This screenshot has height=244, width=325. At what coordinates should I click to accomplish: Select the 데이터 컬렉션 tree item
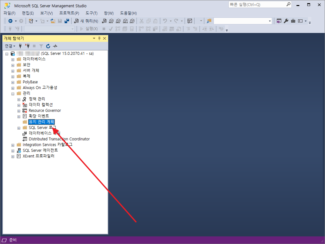click(x=41, y=105)
